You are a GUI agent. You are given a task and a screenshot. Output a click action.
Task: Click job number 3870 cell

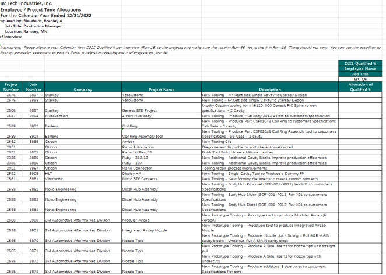point(34,238)
